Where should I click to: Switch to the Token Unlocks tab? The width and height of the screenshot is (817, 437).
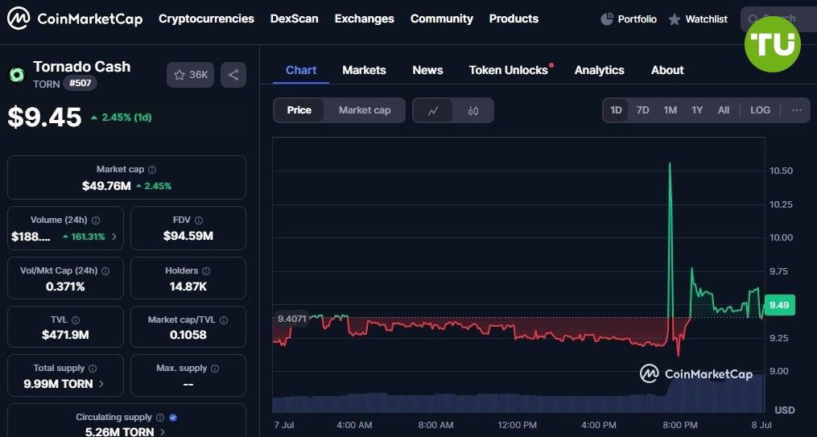click(509, 70)
